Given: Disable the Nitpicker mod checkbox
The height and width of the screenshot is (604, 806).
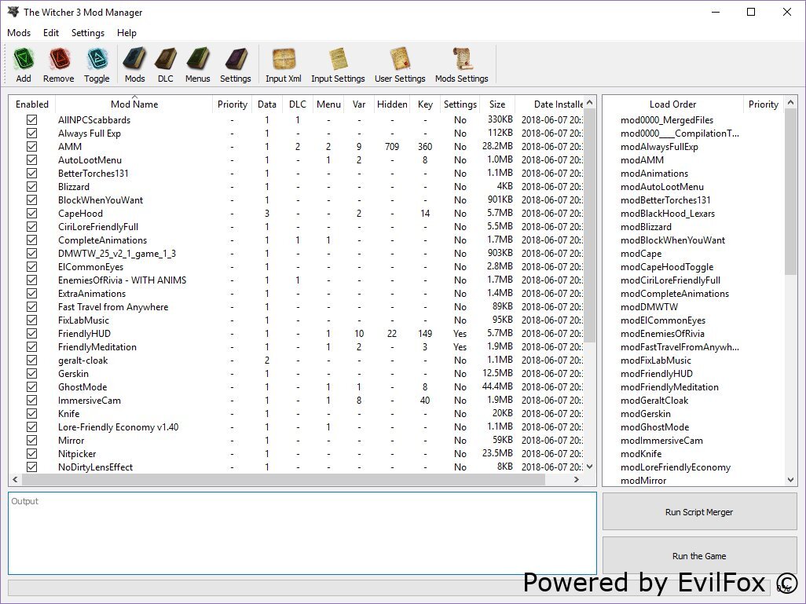Looking at the screenshot, I should (x=32, y=454).
